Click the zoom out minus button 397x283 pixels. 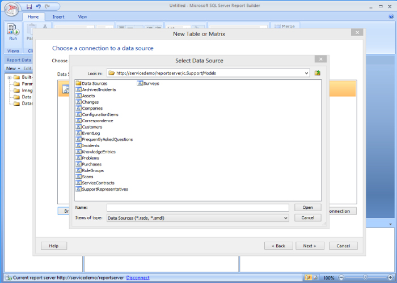[341, 277]
